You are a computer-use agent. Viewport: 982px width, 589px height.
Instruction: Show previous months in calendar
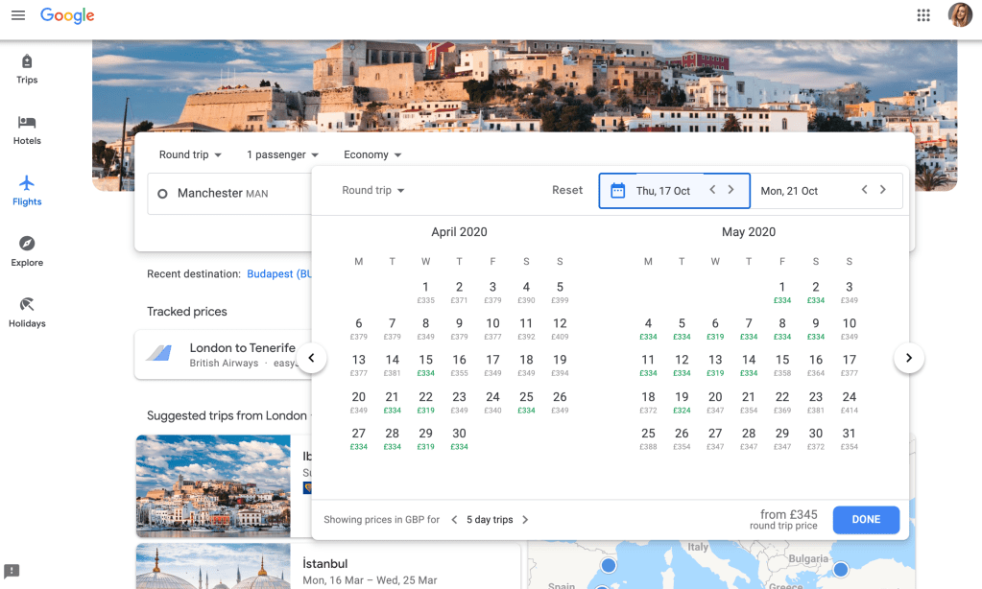(x=311, y=359)
